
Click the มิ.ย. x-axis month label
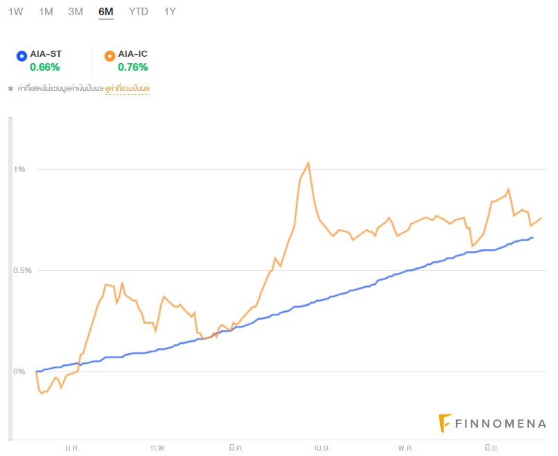coord(491,448)
